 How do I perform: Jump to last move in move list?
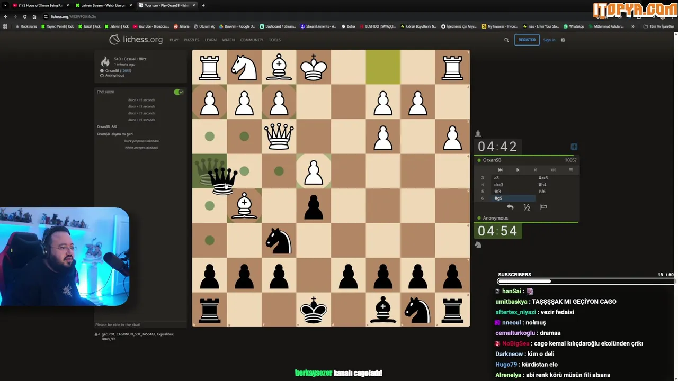(553, 170)
